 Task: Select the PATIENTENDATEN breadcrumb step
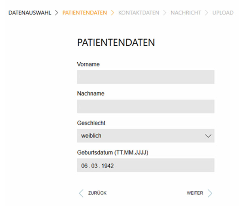tap(85, 13)
